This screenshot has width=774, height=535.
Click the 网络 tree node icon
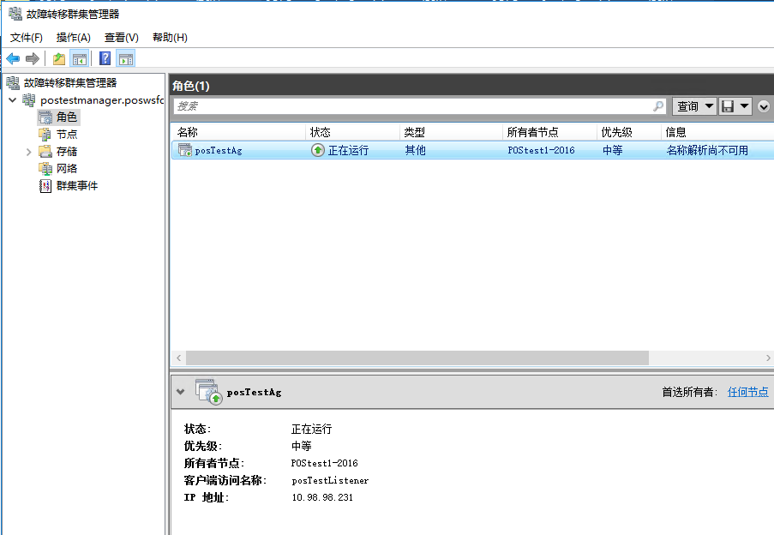[x=45, y=168]
